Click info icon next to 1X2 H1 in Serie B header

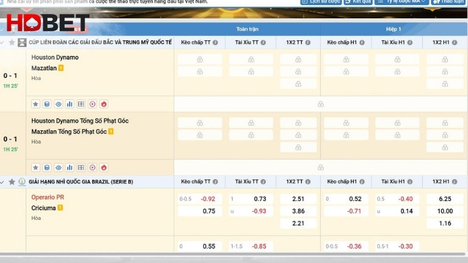(454, 181)
